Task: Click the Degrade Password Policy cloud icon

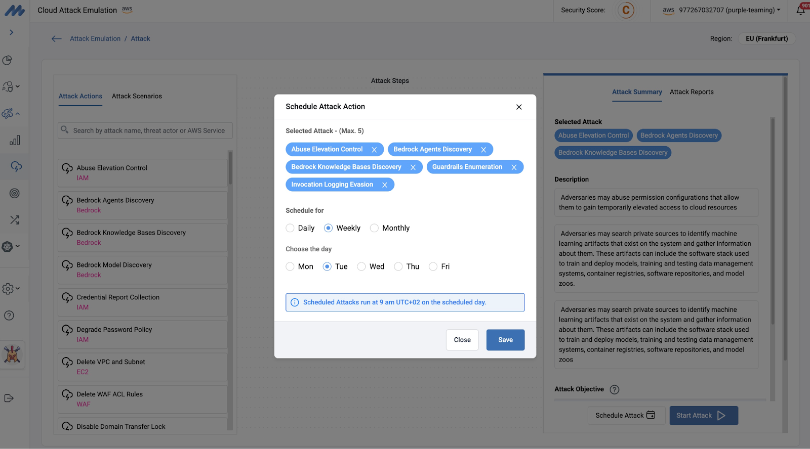Action: (x=67, y=330)
